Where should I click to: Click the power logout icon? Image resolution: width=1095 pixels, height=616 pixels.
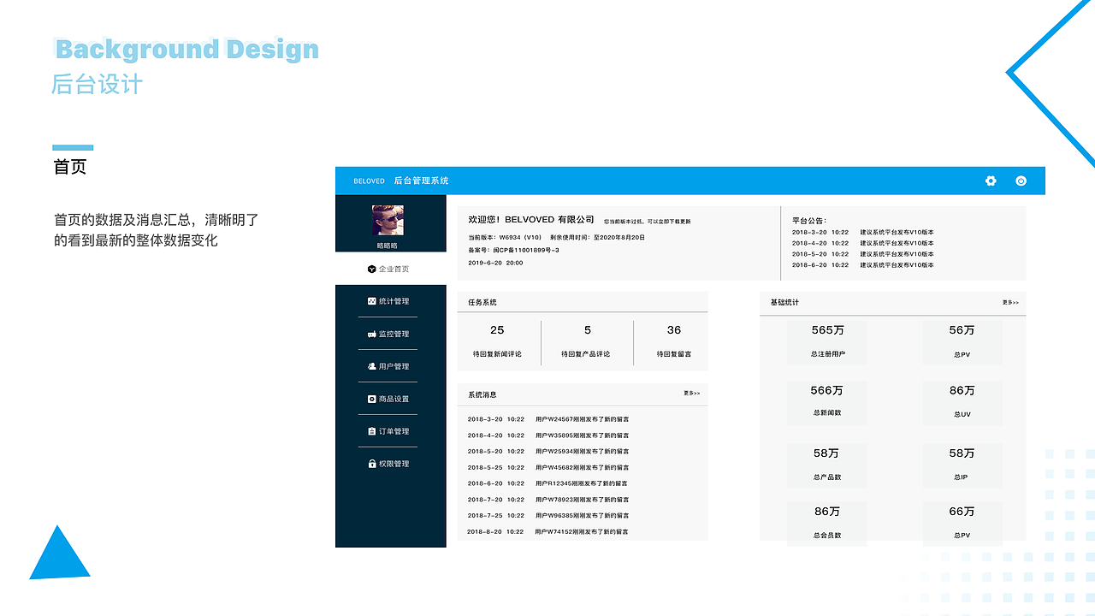[x=1021, y=181]
